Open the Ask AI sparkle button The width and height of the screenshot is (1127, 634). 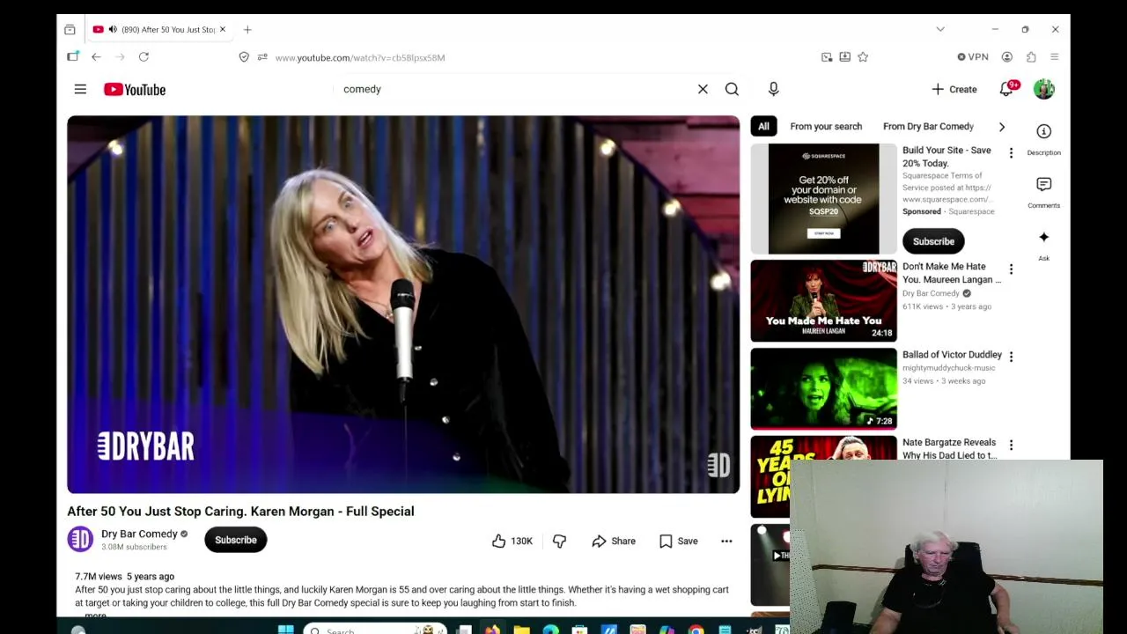click(x=1043, y=245)
